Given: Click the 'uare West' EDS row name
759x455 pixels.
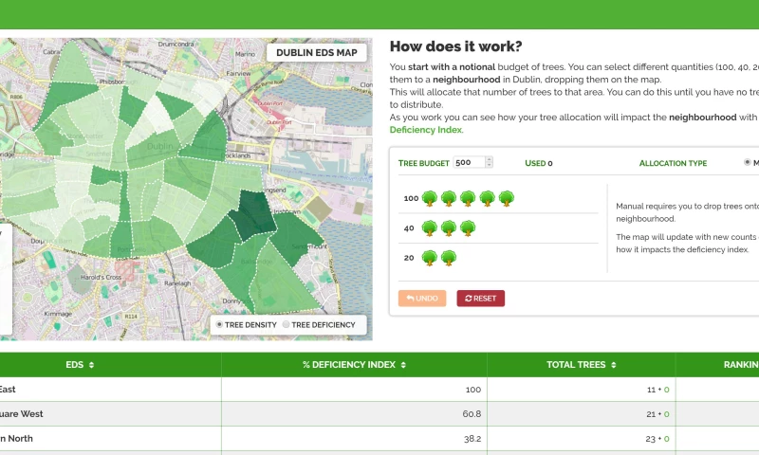Looking at the screenshot, I should tap(21, 414).
